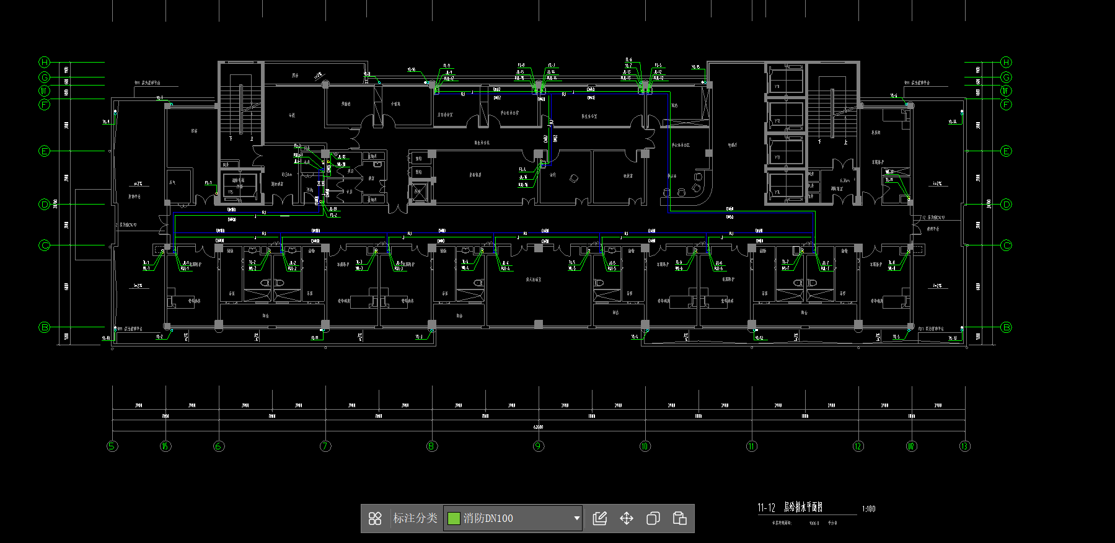Click axis bubble G right of the plan
Image resolution: width=1115 pixels, height=543 pixels.
click(x=1007, y=77)
